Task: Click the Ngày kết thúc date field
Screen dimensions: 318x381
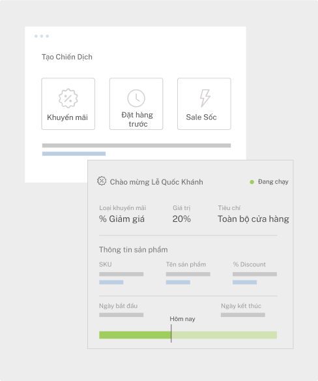Action: click(x=243, y=315)
